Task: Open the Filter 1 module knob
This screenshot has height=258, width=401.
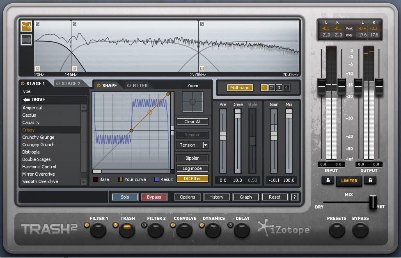Action: tap(98, 230)
